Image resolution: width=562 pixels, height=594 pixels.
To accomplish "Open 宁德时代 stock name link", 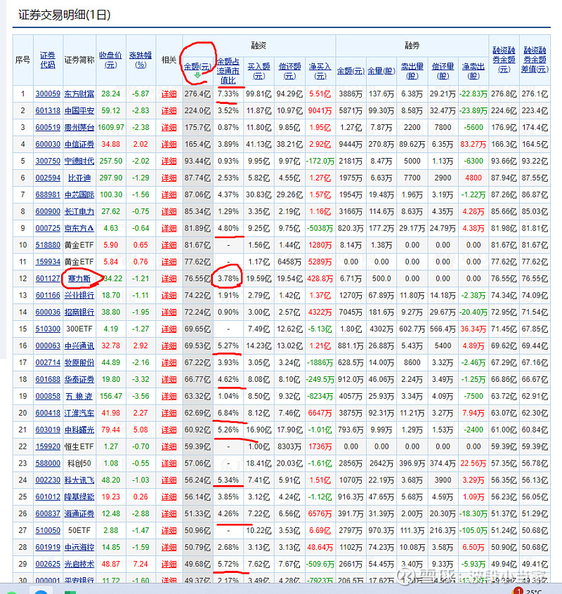I will point(79,161).
